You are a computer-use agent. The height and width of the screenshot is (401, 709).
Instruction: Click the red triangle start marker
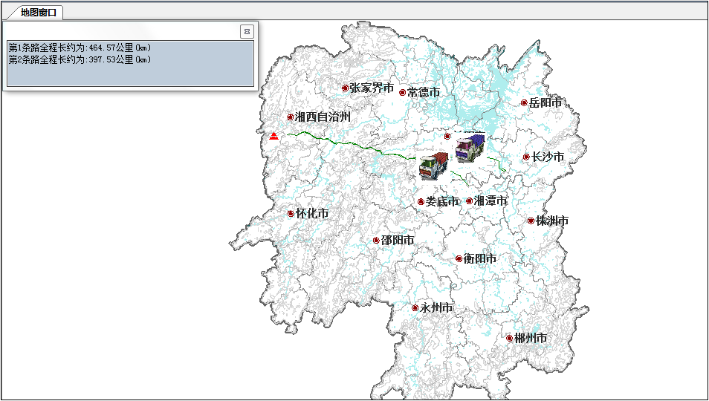(x=274, y=136)
